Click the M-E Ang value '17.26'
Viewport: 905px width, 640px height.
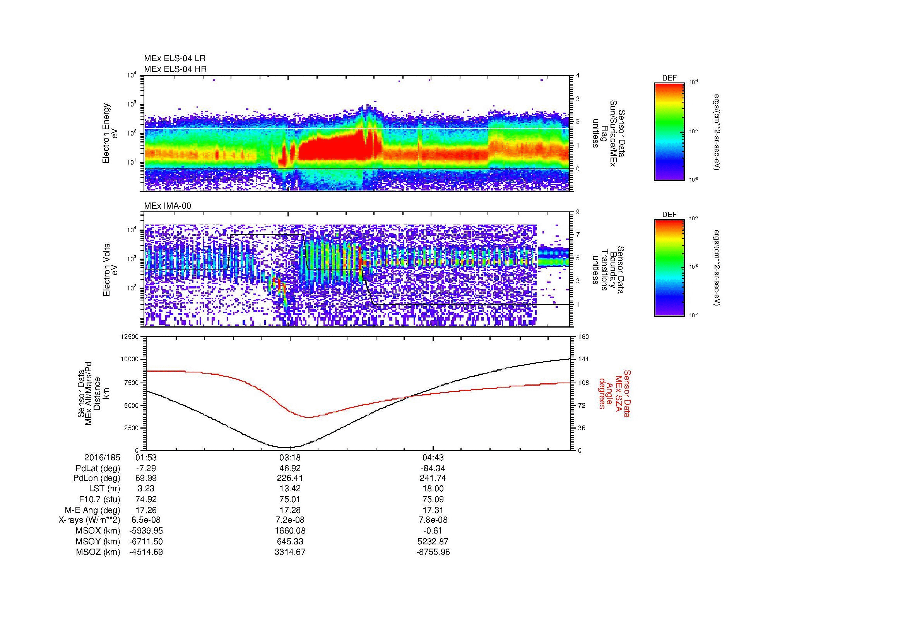(x=146, y=510)
